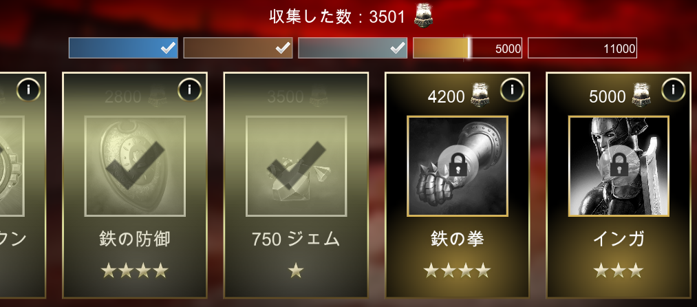Viewport: 697px width, 307px height.
Task: Click the four stars under 鉄の拳
Action: [457, 270]
